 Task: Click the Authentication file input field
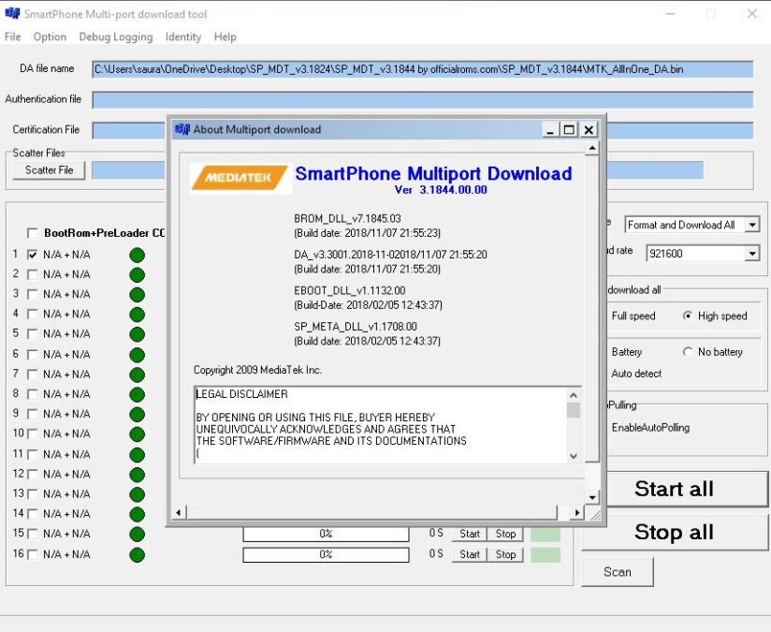pos(422,100)
